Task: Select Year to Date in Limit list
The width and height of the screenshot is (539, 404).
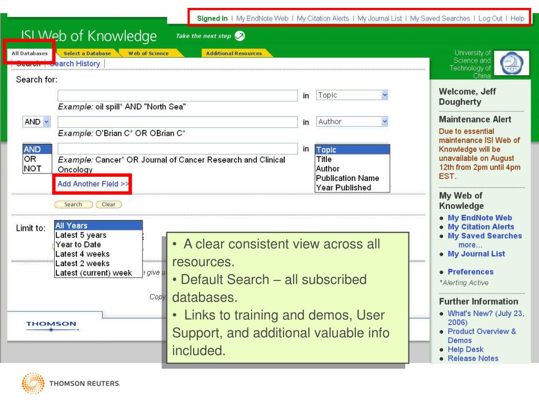Action: [98, 245]
